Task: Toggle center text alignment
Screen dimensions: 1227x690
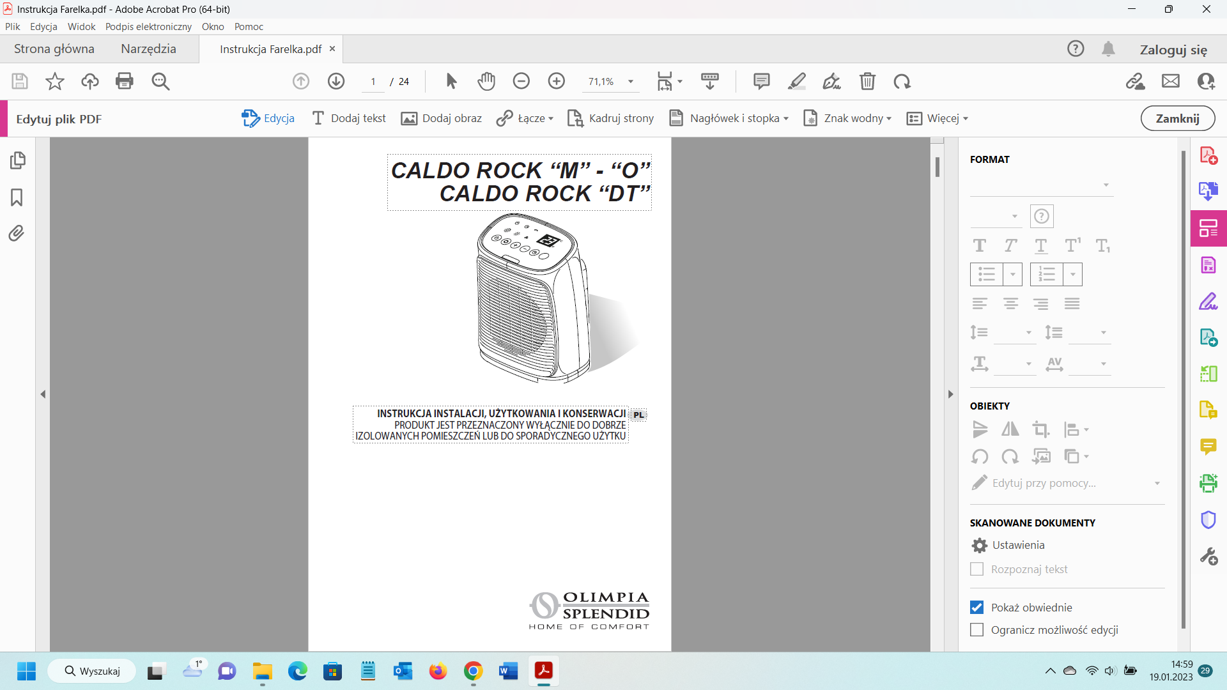Action: [x=1010, y=303]
